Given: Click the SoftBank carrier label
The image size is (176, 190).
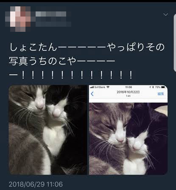Looking at the screenshot, I should click(x=100, y=87).
